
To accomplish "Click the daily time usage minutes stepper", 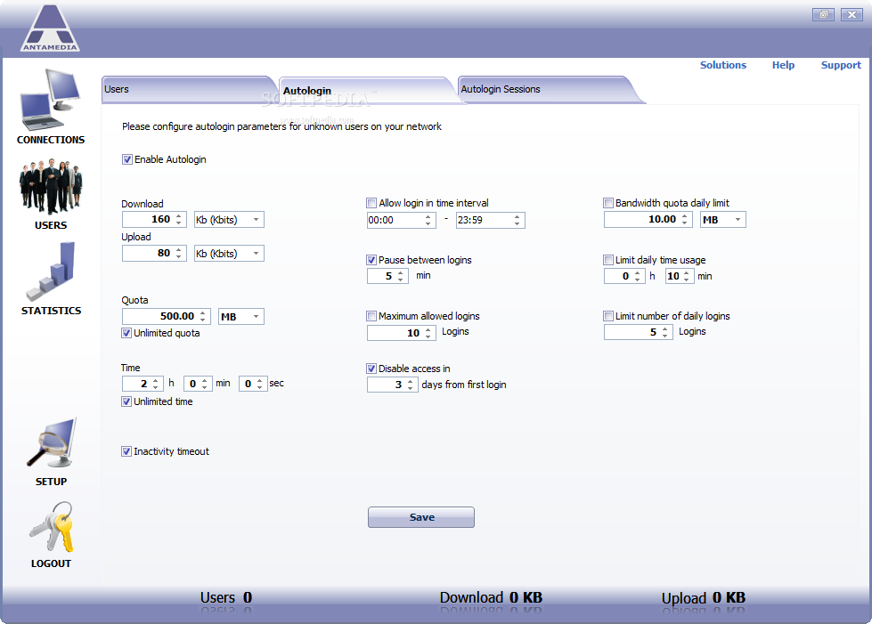I will (x=686, y=276).
